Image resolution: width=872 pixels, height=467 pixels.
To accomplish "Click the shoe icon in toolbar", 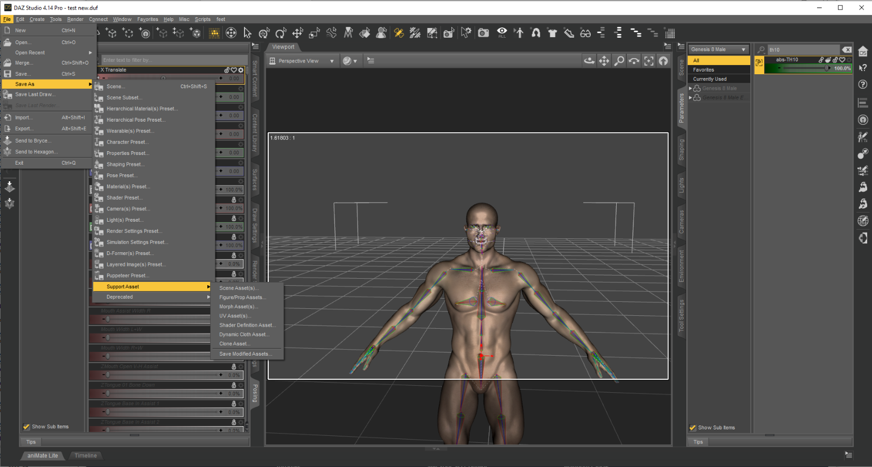I will pyautogui.click(x=569, y=33).
